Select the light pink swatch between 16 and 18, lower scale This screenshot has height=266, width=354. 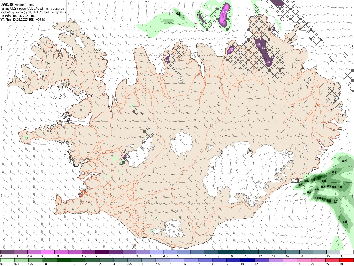click(x=290, y=260)
